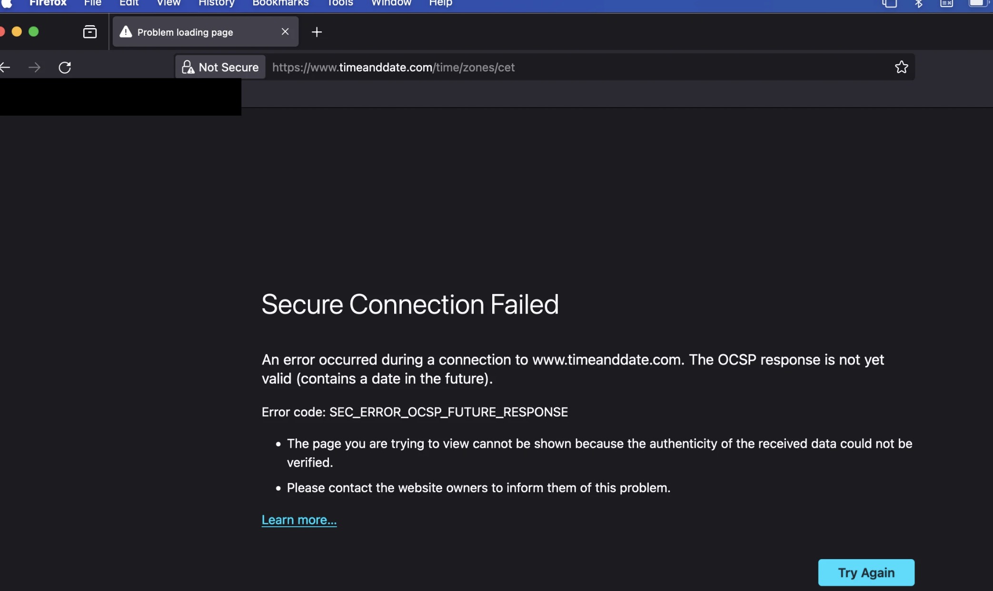
Task: Click the Learn more link
Action: point(298,520)
